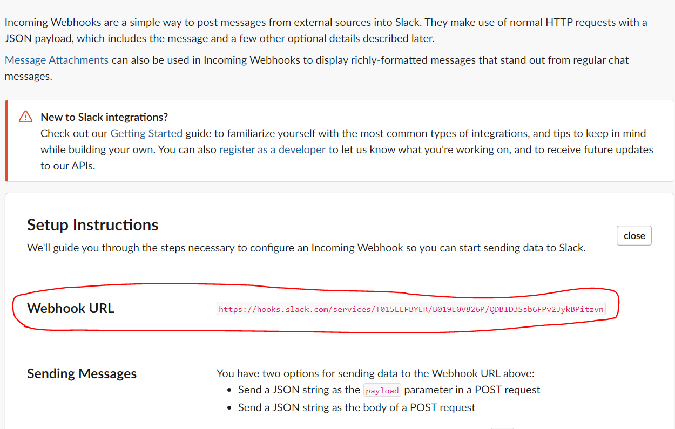Click the red warning triangle icon
This screenshot has height=429, width=675.
(25, 117)
